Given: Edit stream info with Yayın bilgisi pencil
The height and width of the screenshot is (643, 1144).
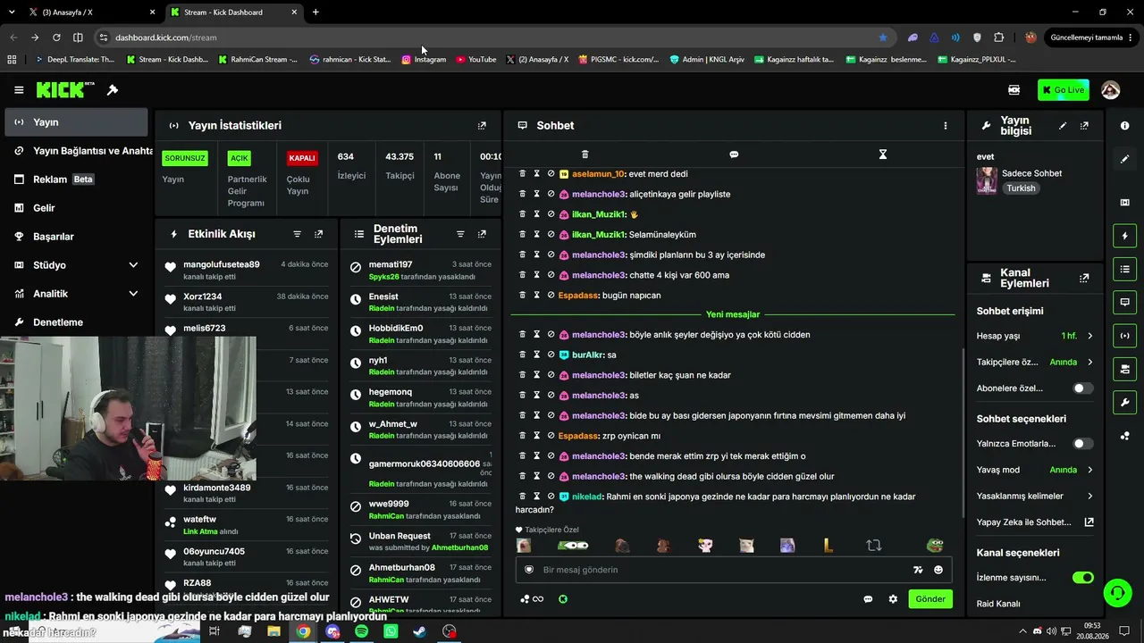Looking at the screenshot, I should pos(1063,126).
